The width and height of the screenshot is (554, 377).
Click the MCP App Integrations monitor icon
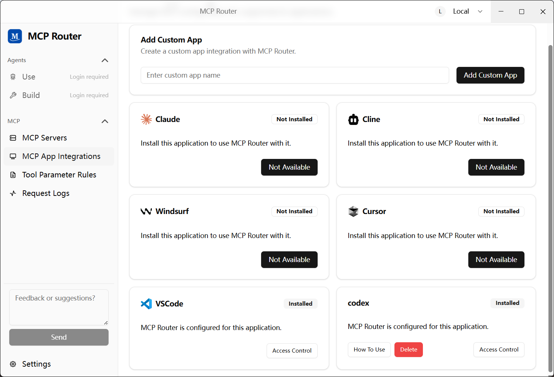click(13, 156)
